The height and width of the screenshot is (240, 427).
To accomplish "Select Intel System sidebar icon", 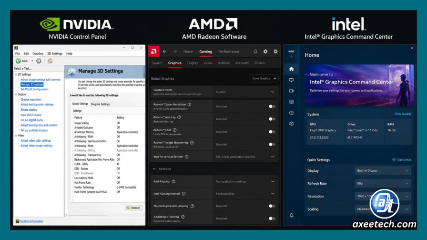I will [291, 102].
